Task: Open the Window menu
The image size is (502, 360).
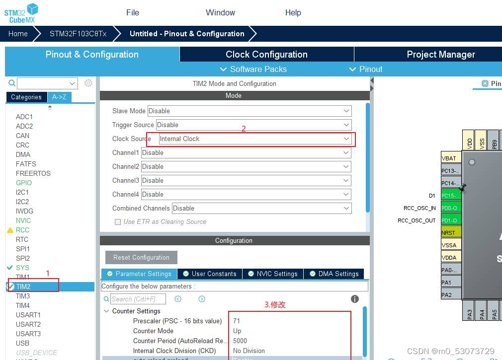Action: click(220, 12)
